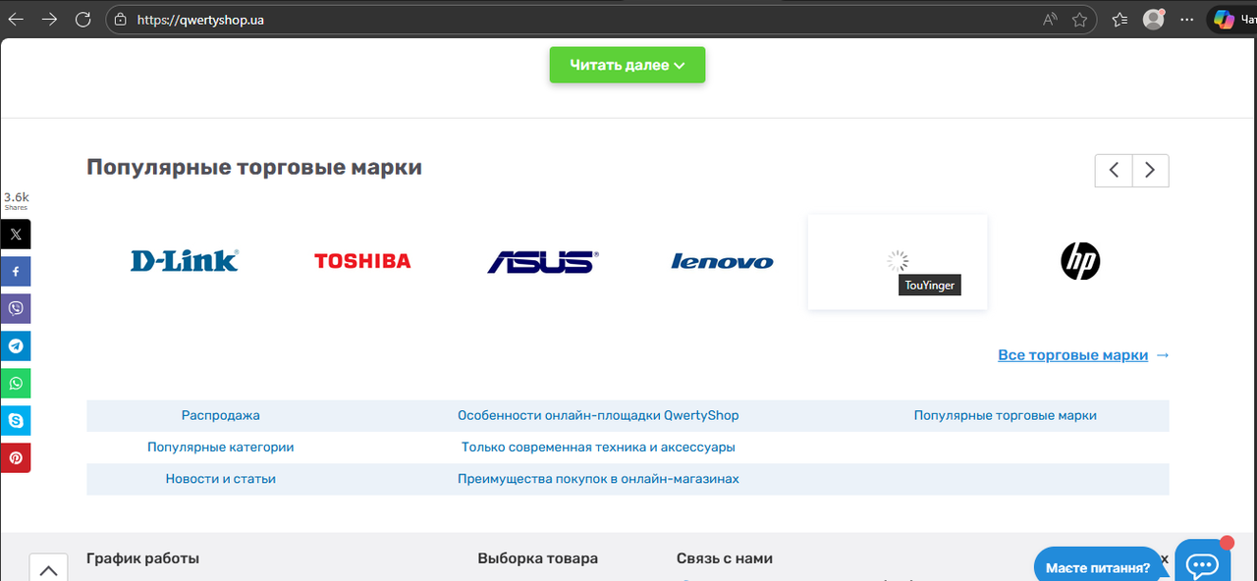Share page on Facebook
The height and width of the screenshot is (581, 1257).
pos(16,271)
